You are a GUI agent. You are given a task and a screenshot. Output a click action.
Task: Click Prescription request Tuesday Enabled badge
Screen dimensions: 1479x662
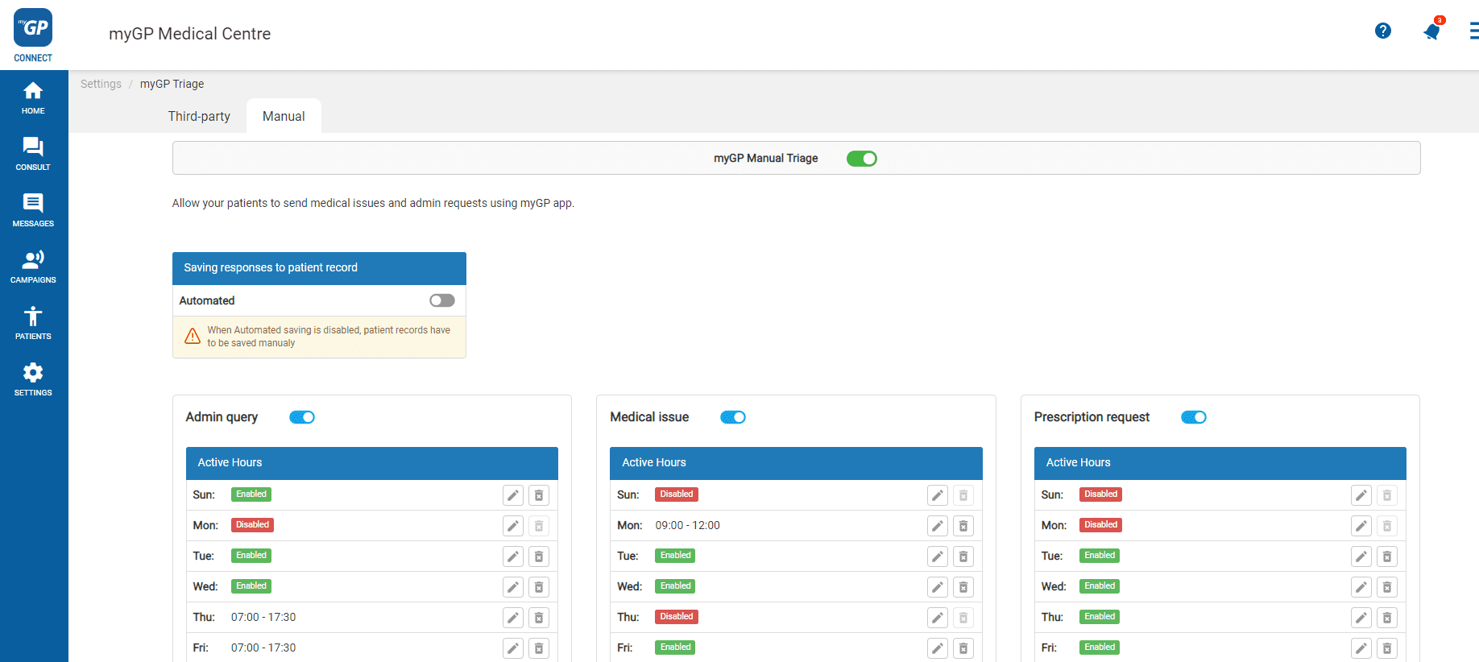pos(1100,556)
